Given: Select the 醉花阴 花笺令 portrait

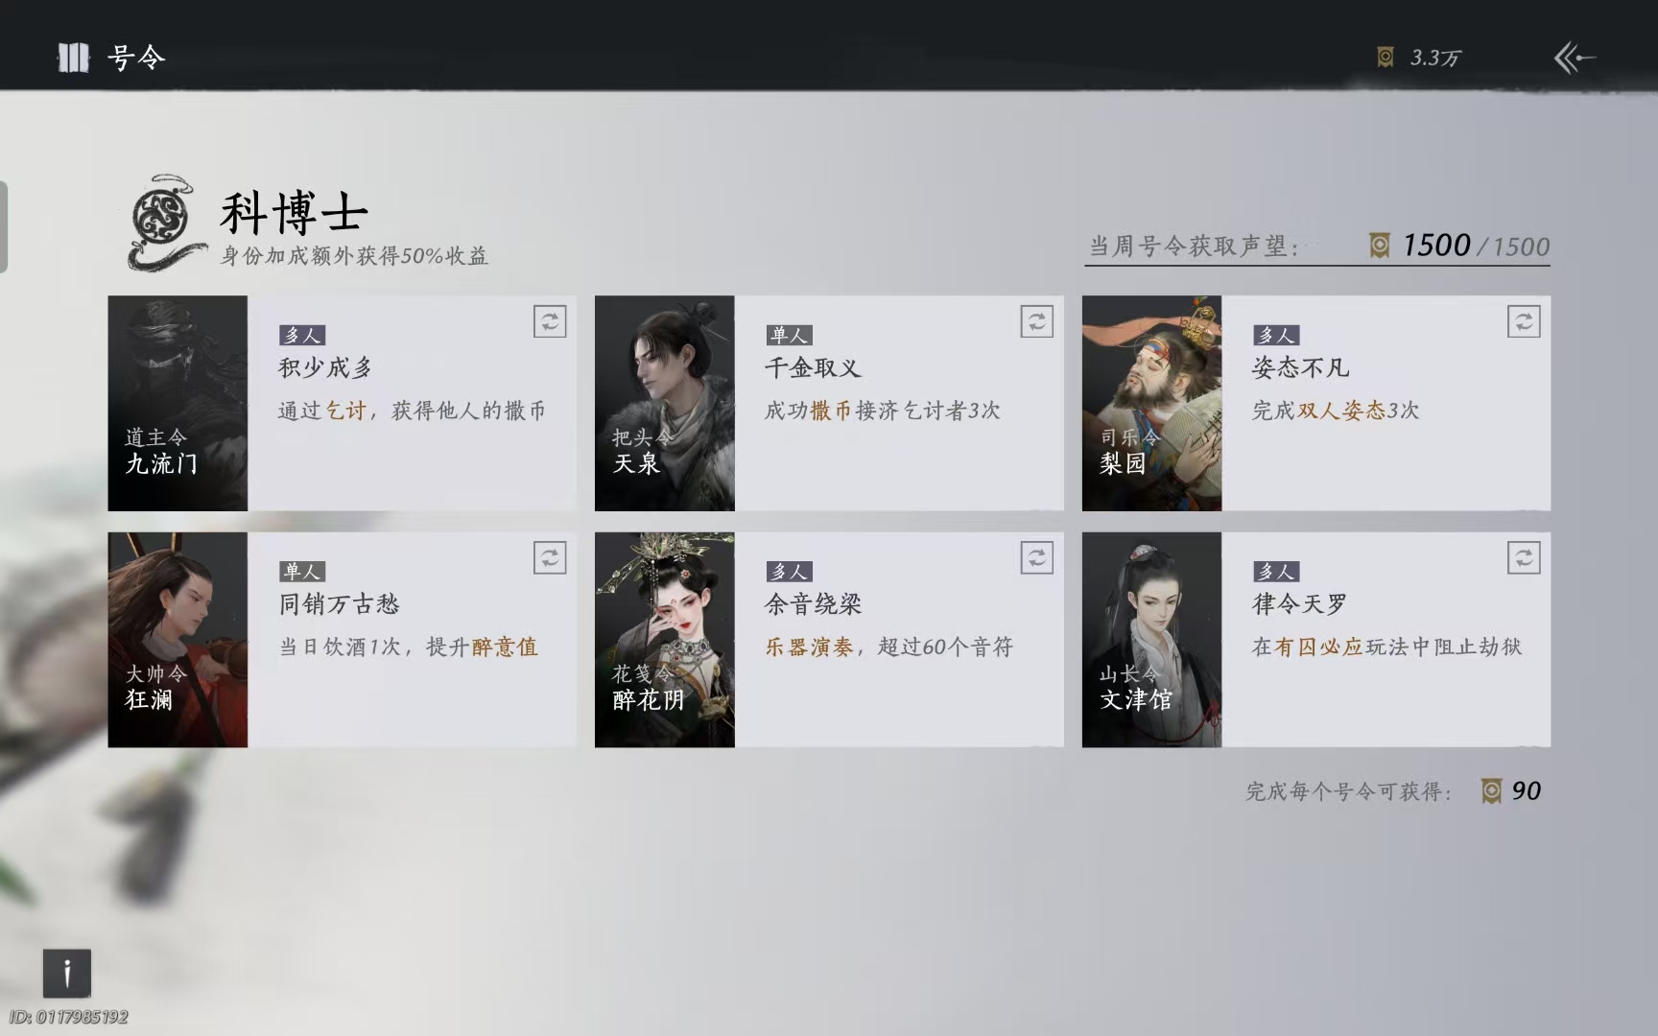Looking at the screenshot, I should pos(665,640).
